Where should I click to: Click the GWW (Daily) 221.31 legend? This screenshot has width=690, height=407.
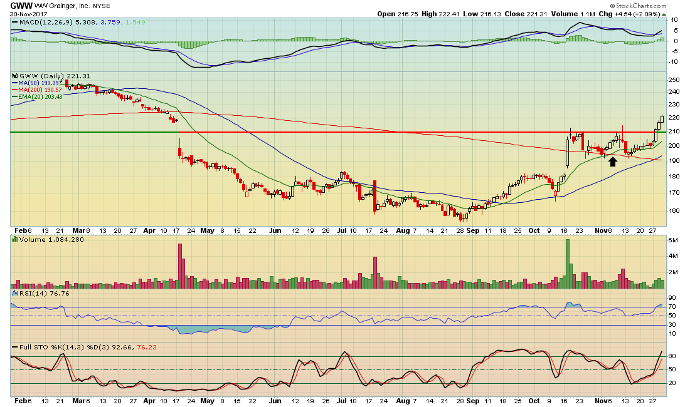pos(55,76)
